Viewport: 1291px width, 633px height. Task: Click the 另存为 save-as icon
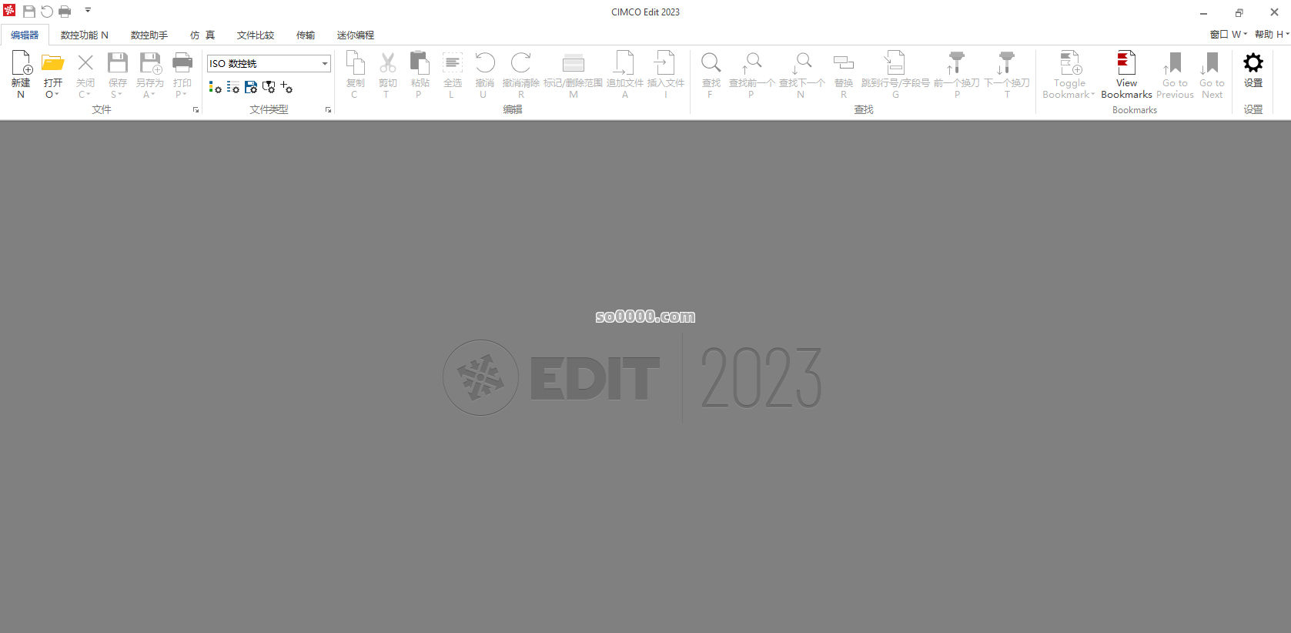(x=150, y=63)
